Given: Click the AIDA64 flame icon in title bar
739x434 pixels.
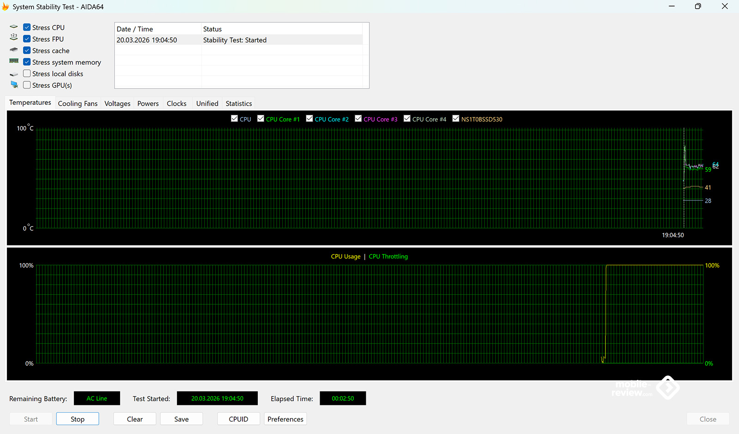Looking at the screenshot, I should tap(6, 6).
